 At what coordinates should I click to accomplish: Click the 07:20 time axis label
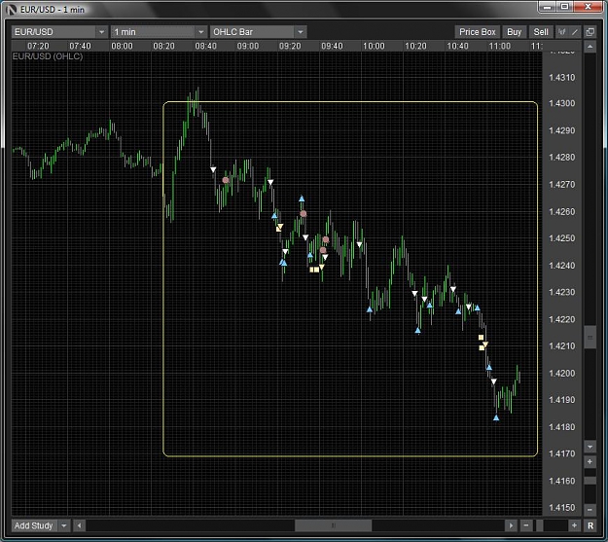(x=38, y=46)
